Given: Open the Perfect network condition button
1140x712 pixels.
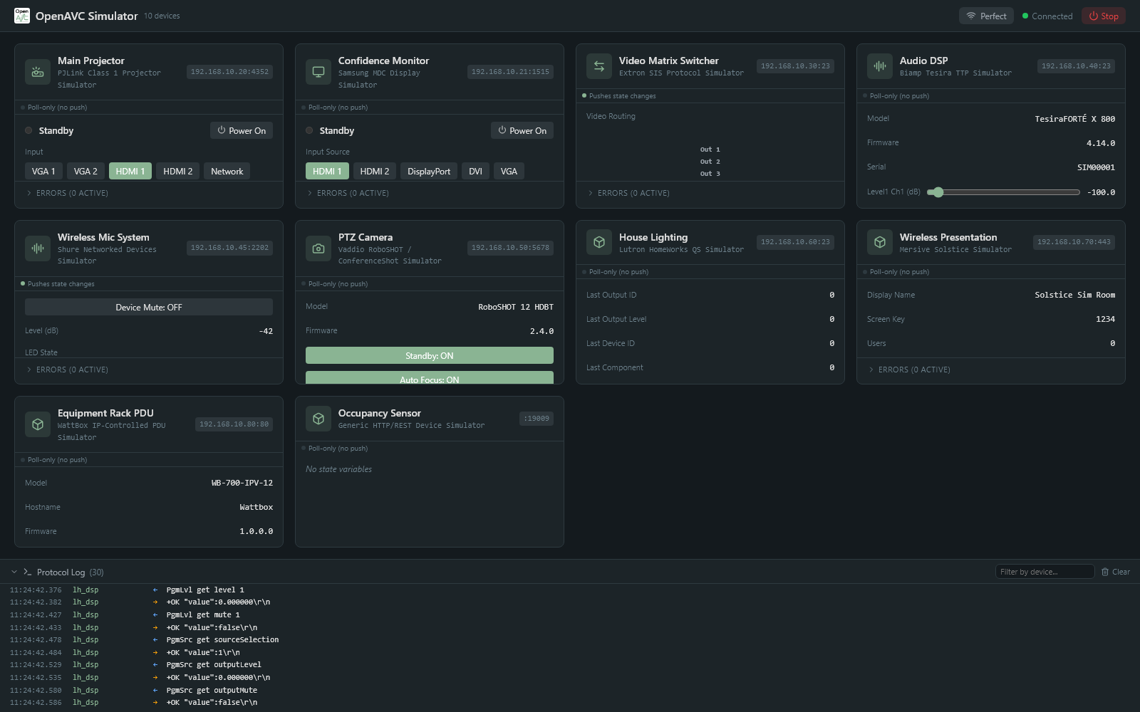Looking at the screenshot, I should click(x=986, y=16).
